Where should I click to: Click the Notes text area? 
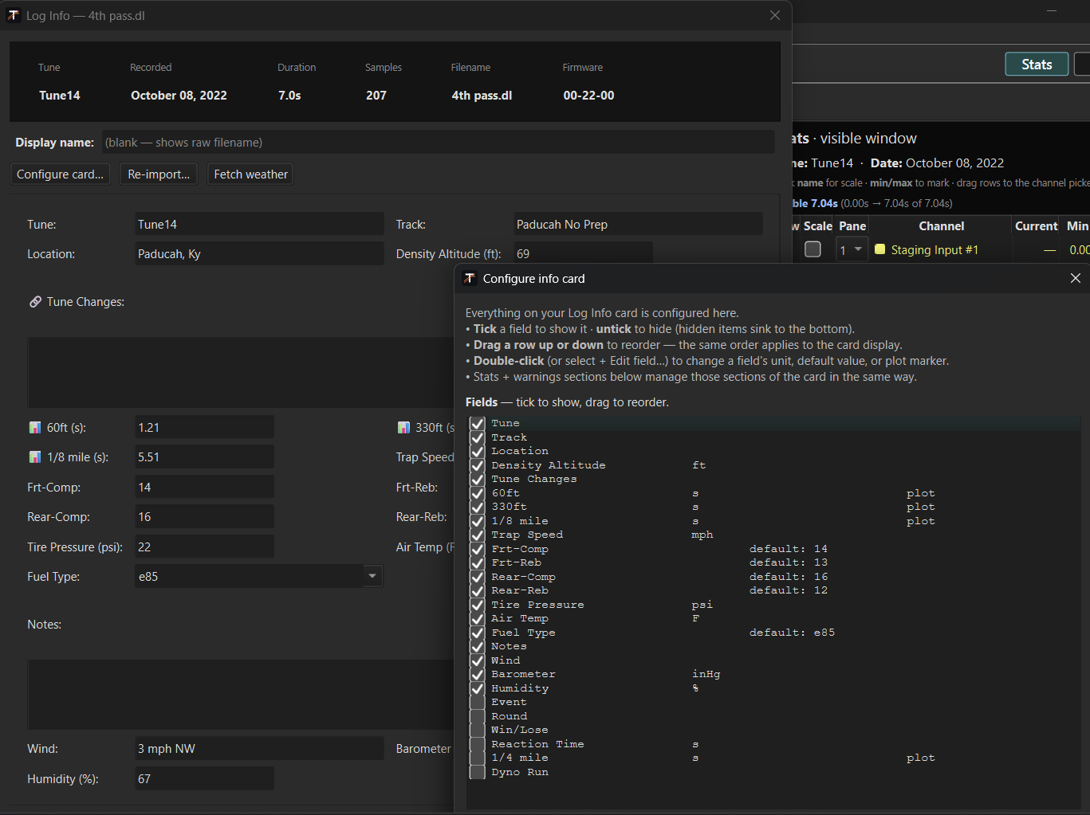(241, 694)
